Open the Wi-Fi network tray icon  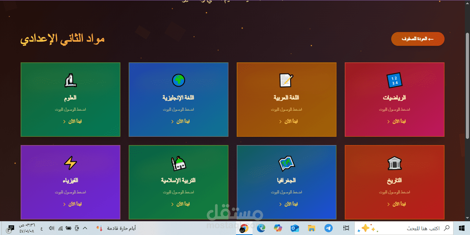(60, 228)
